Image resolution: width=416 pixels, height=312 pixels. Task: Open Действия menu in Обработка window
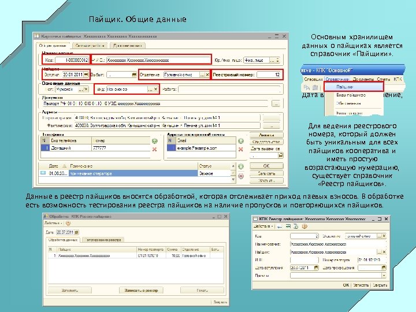tap(53, 224)
